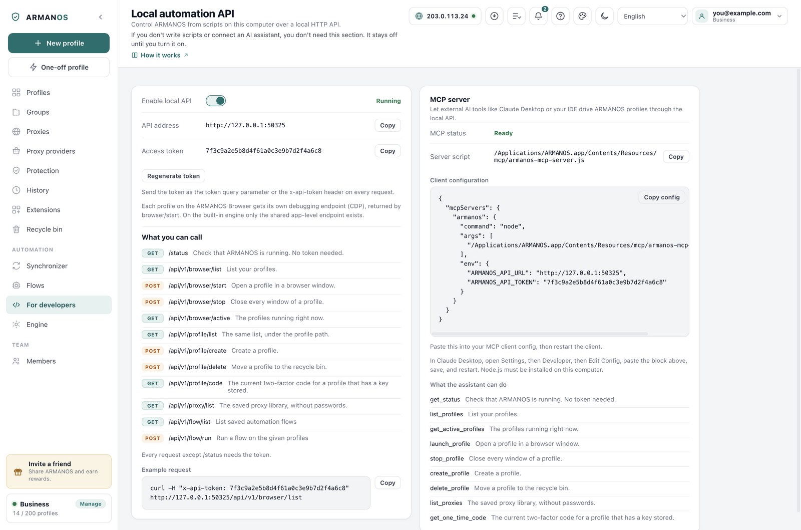The width and height of the screenshot is (801, 530).
Task: Open the download updates icon
Action: click(x=494, y=16)
